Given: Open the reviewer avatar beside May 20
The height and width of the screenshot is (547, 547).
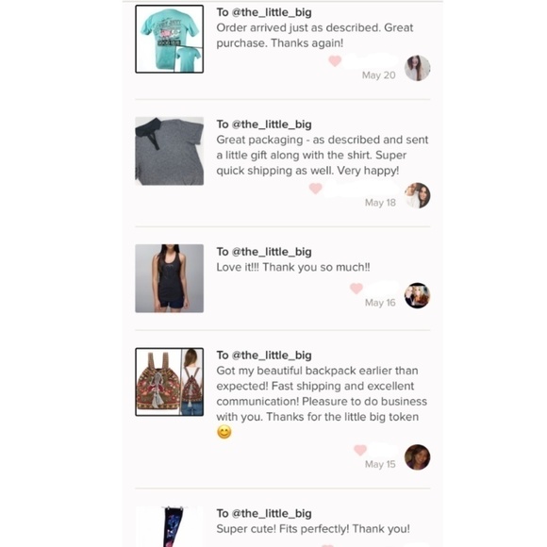Looking at the screenshot, I should click(x=417, y=68).
